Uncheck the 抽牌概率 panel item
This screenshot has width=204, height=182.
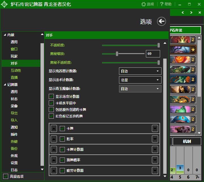pos(62,160)
